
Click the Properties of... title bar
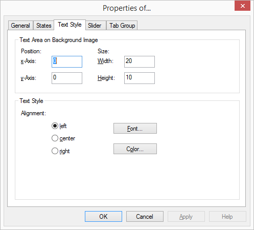tap(127, 8)
